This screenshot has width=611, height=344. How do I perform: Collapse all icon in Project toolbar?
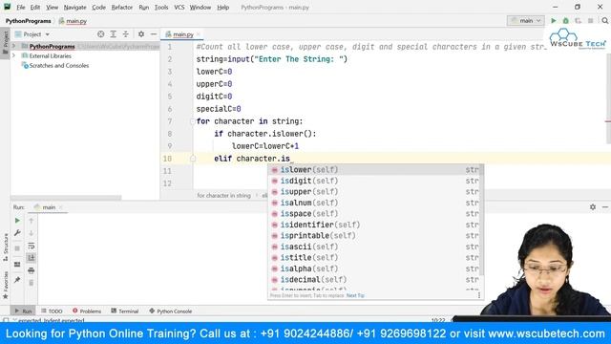125,34
